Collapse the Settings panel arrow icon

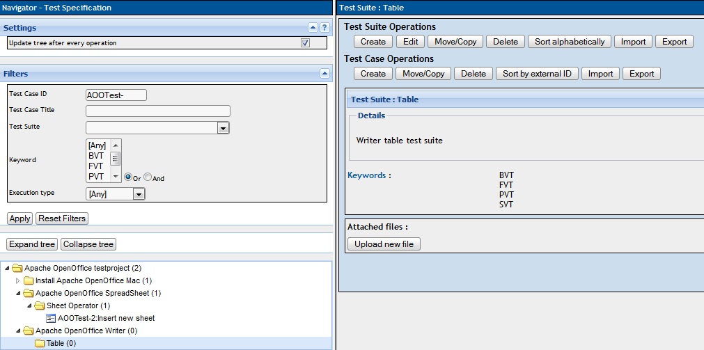coord(313,27)
